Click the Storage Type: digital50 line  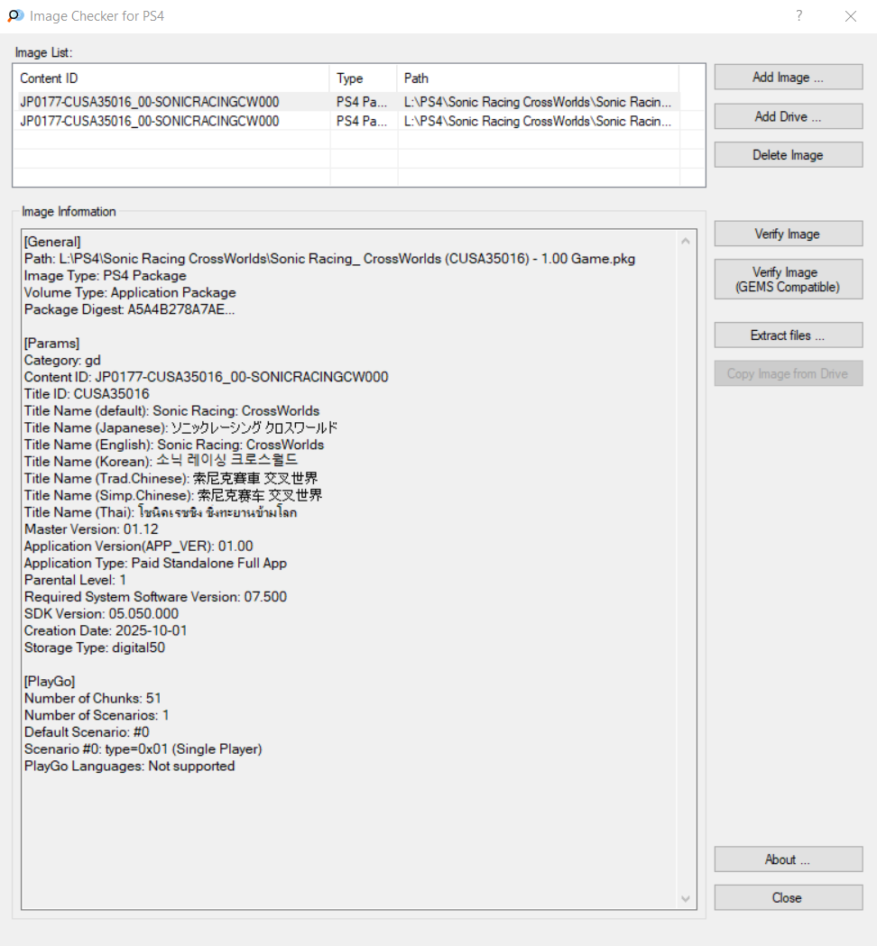coord(94,648)
